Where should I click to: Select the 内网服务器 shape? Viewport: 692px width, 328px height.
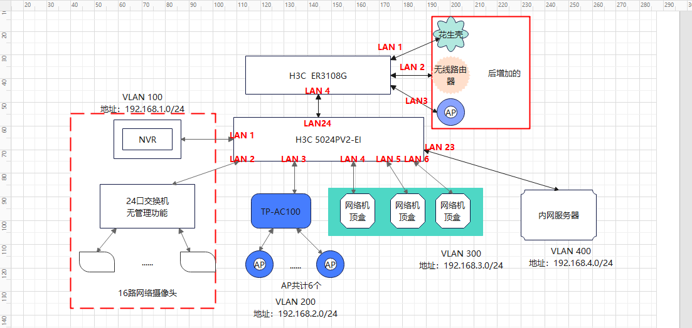click(559, 215)
